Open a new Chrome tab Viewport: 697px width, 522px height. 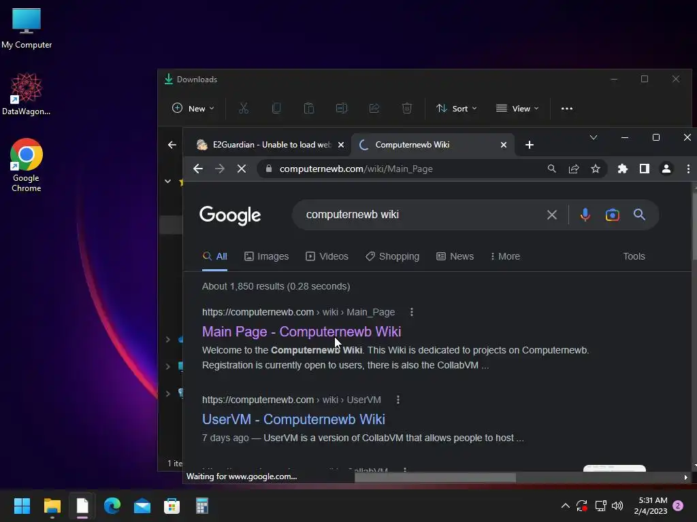pyautogui.click(x=529, y=145)
